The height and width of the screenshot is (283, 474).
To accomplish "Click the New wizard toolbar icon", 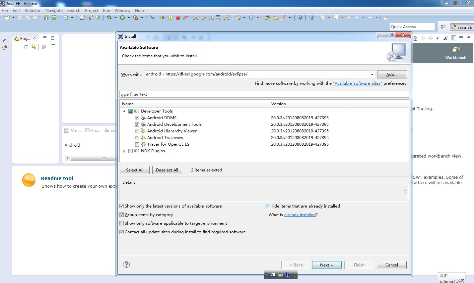I will (x=7, y=18).
